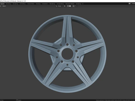Click the Mercedes SL550 name in status bar
The width and height of the screenshot is (135, 101).
[x=110, y=100]
